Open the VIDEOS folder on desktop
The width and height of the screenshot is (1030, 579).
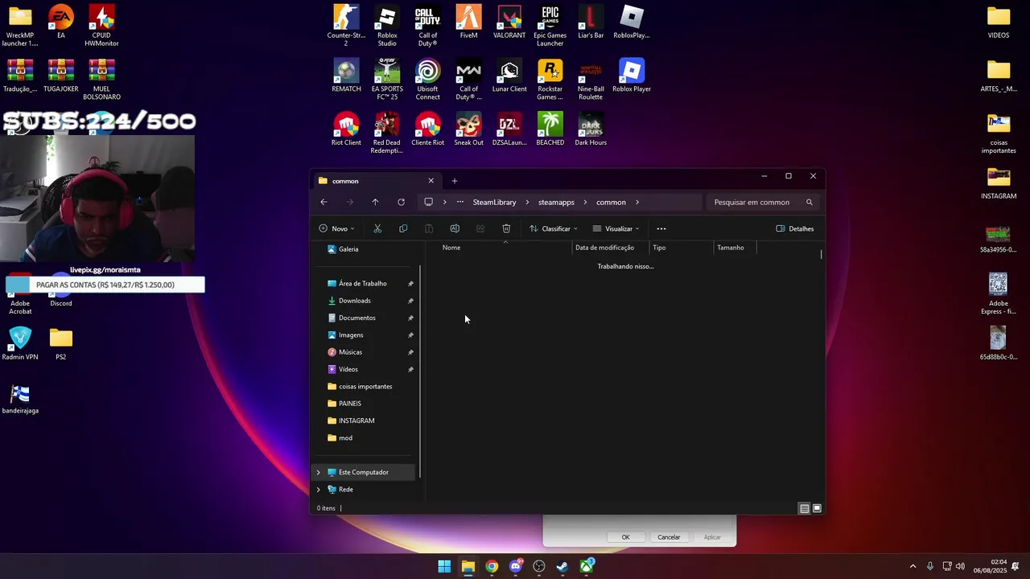pyautogui.click(x=999, y=22)
